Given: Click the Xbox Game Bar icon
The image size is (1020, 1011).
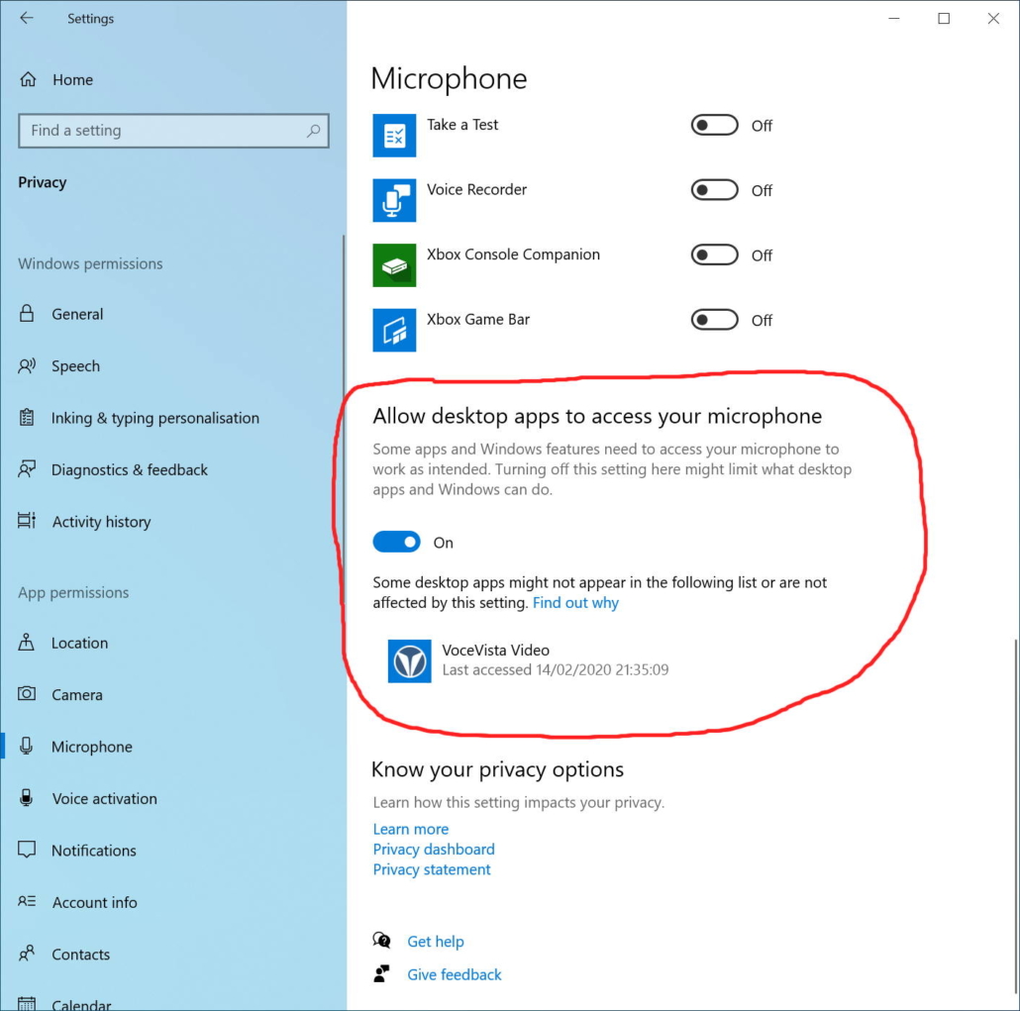Looking at the screenshot, I should tap(394, 330).
